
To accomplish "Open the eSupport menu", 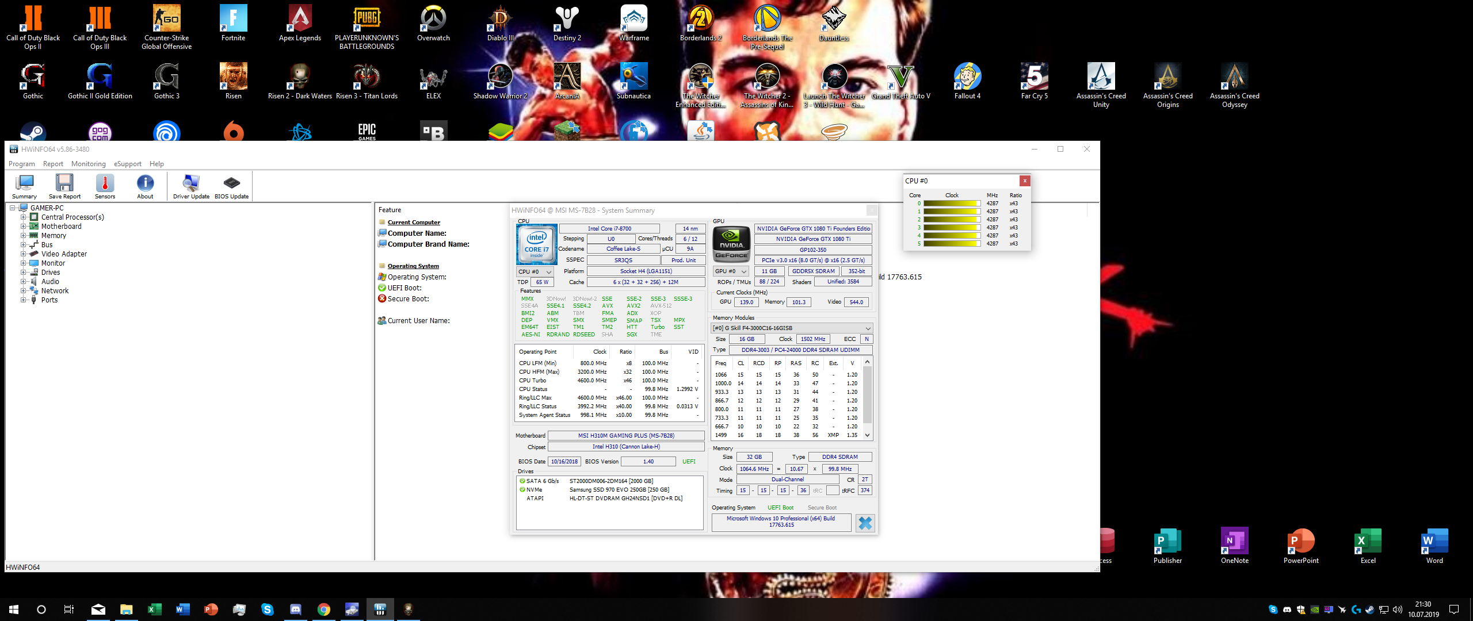I will (x=127, y=164).
